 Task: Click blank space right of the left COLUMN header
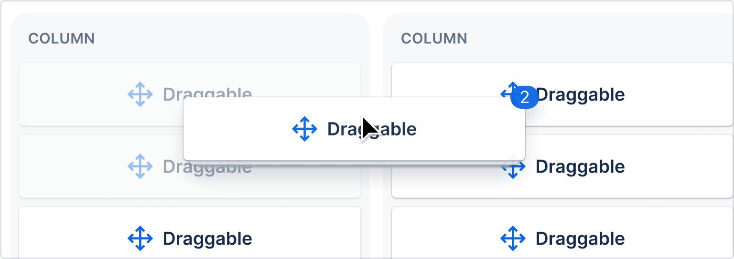coord(229,39)
